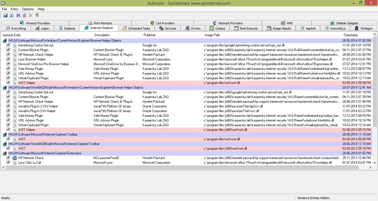The image size is (378, 201).
Task: Uncheck Content Blocker Plugin timestamped 07:37 PM
Action: tap(8, 50)
